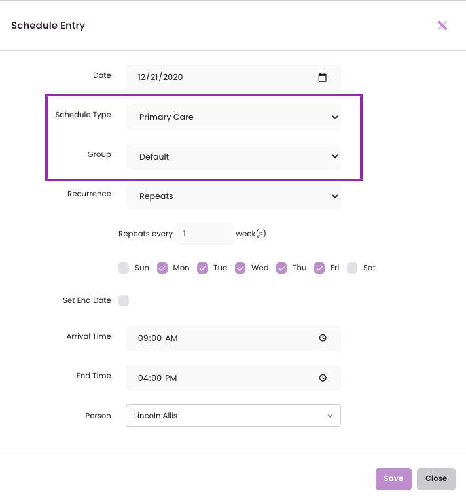Tick the Set End Date checkbox
The width and height of the screenshot is (466, 502).
click(124, 300)
